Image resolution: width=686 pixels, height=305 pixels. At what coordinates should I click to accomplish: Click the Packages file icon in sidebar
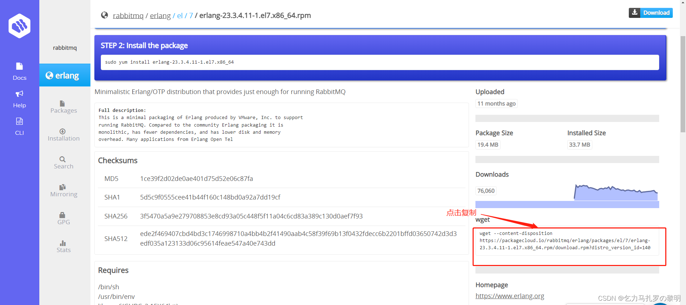(x=62, y=103)
